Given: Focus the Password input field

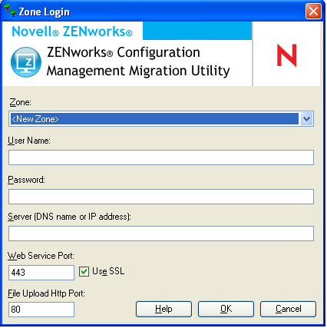Looking at the screenshot, I should coord(161,197).
